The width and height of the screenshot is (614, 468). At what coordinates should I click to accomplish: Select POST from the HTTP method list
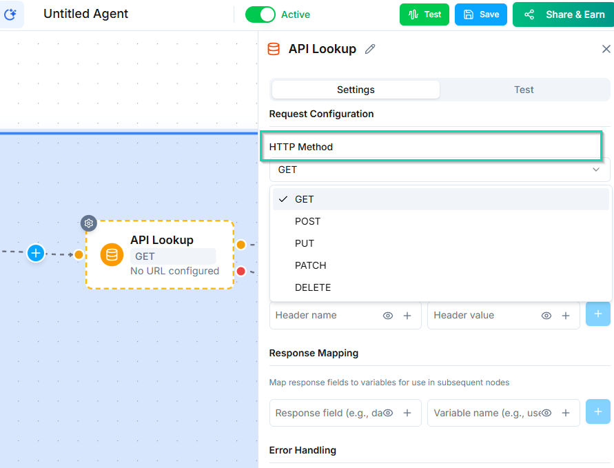[307, 221]
